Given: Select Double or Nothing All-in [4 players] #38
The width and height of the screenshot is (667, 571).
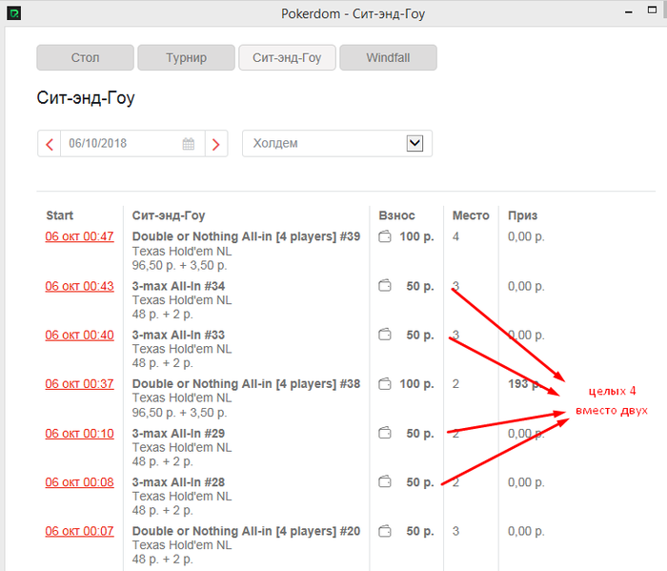Looking at the screenshot, I should click(x=246, y=384).
